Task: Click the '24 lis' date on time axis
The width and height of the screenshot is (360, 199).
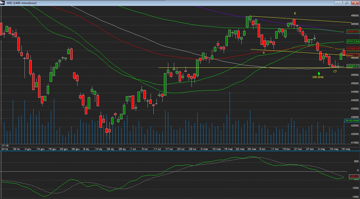Action: point(5,149)
